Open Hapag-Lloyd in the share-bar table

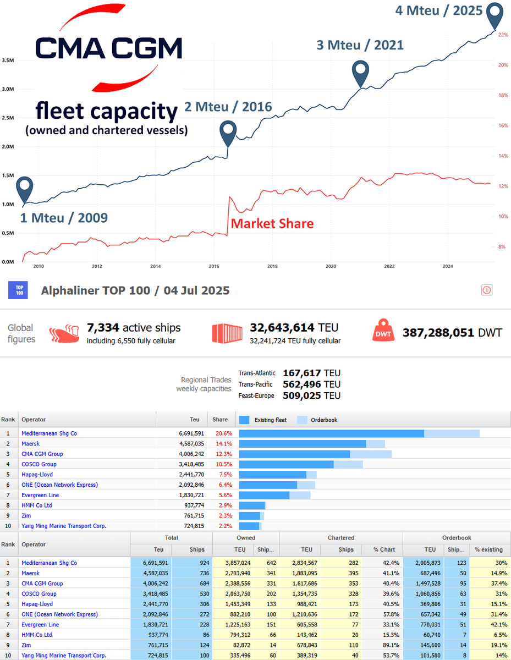(37, 475)
